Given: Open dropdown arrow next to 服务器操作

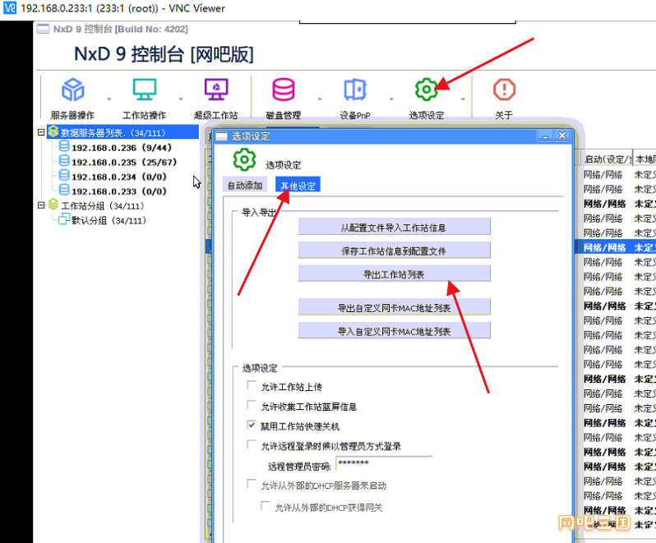Looking at the screenshot, I should click(109, 99).
